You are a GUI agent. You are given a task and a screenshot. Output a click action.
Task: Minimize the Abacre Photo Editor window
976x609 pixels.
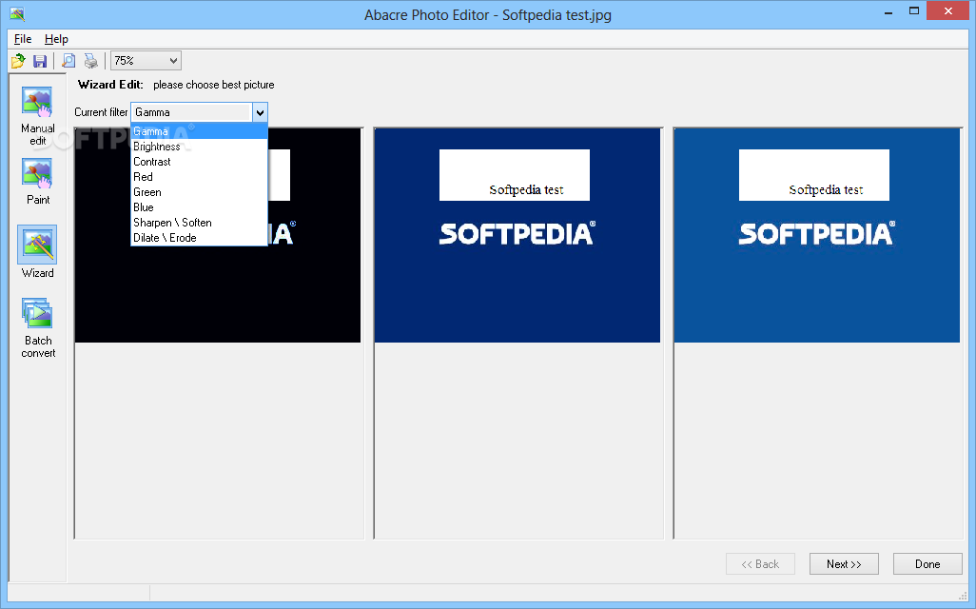coord(888,11)
